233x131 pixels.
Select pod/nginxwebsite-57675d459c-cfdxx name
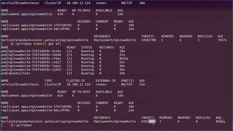pyautogui.click(x=31, y=59)
